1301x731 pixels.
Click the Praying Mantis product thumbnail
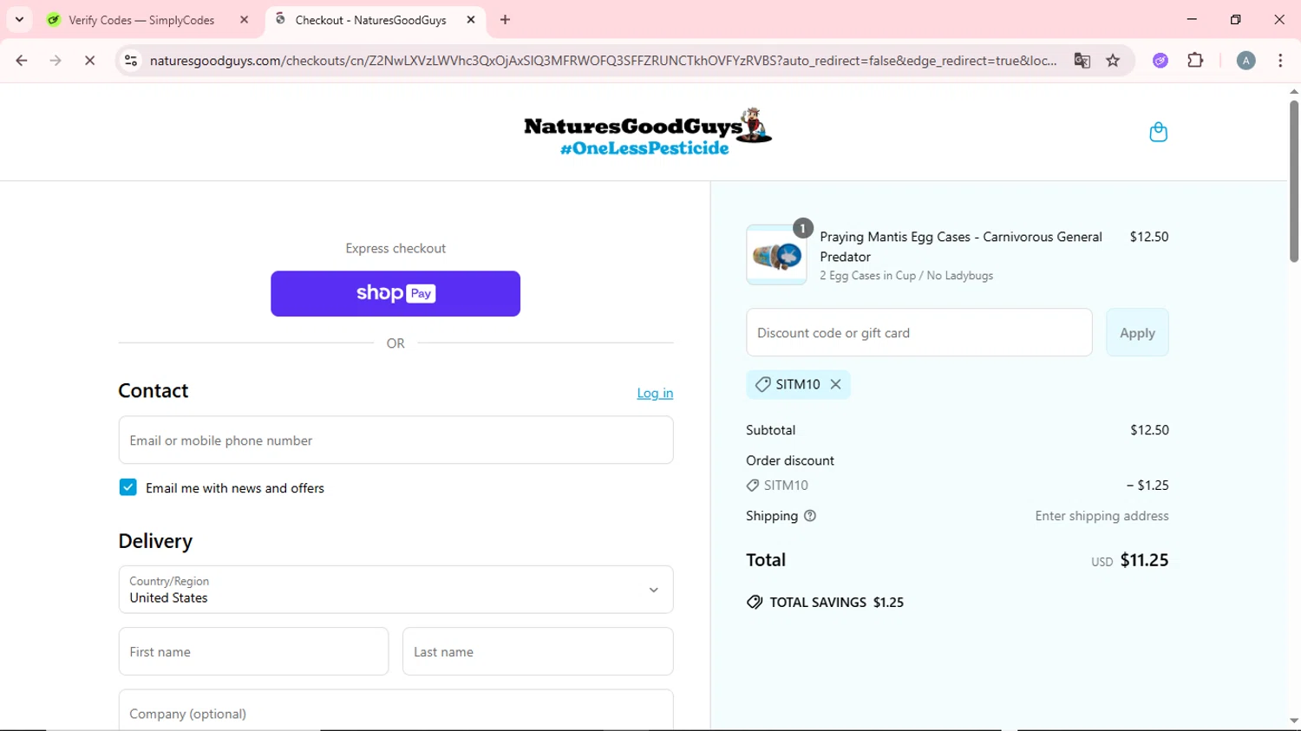(776, 255)
